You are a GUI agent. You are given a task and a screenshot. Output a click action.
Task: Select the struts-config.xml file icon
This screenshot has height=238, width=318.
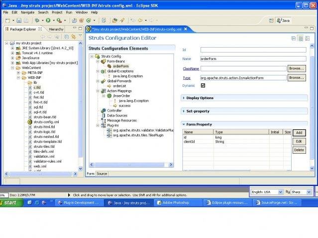[x=30, y=122]
